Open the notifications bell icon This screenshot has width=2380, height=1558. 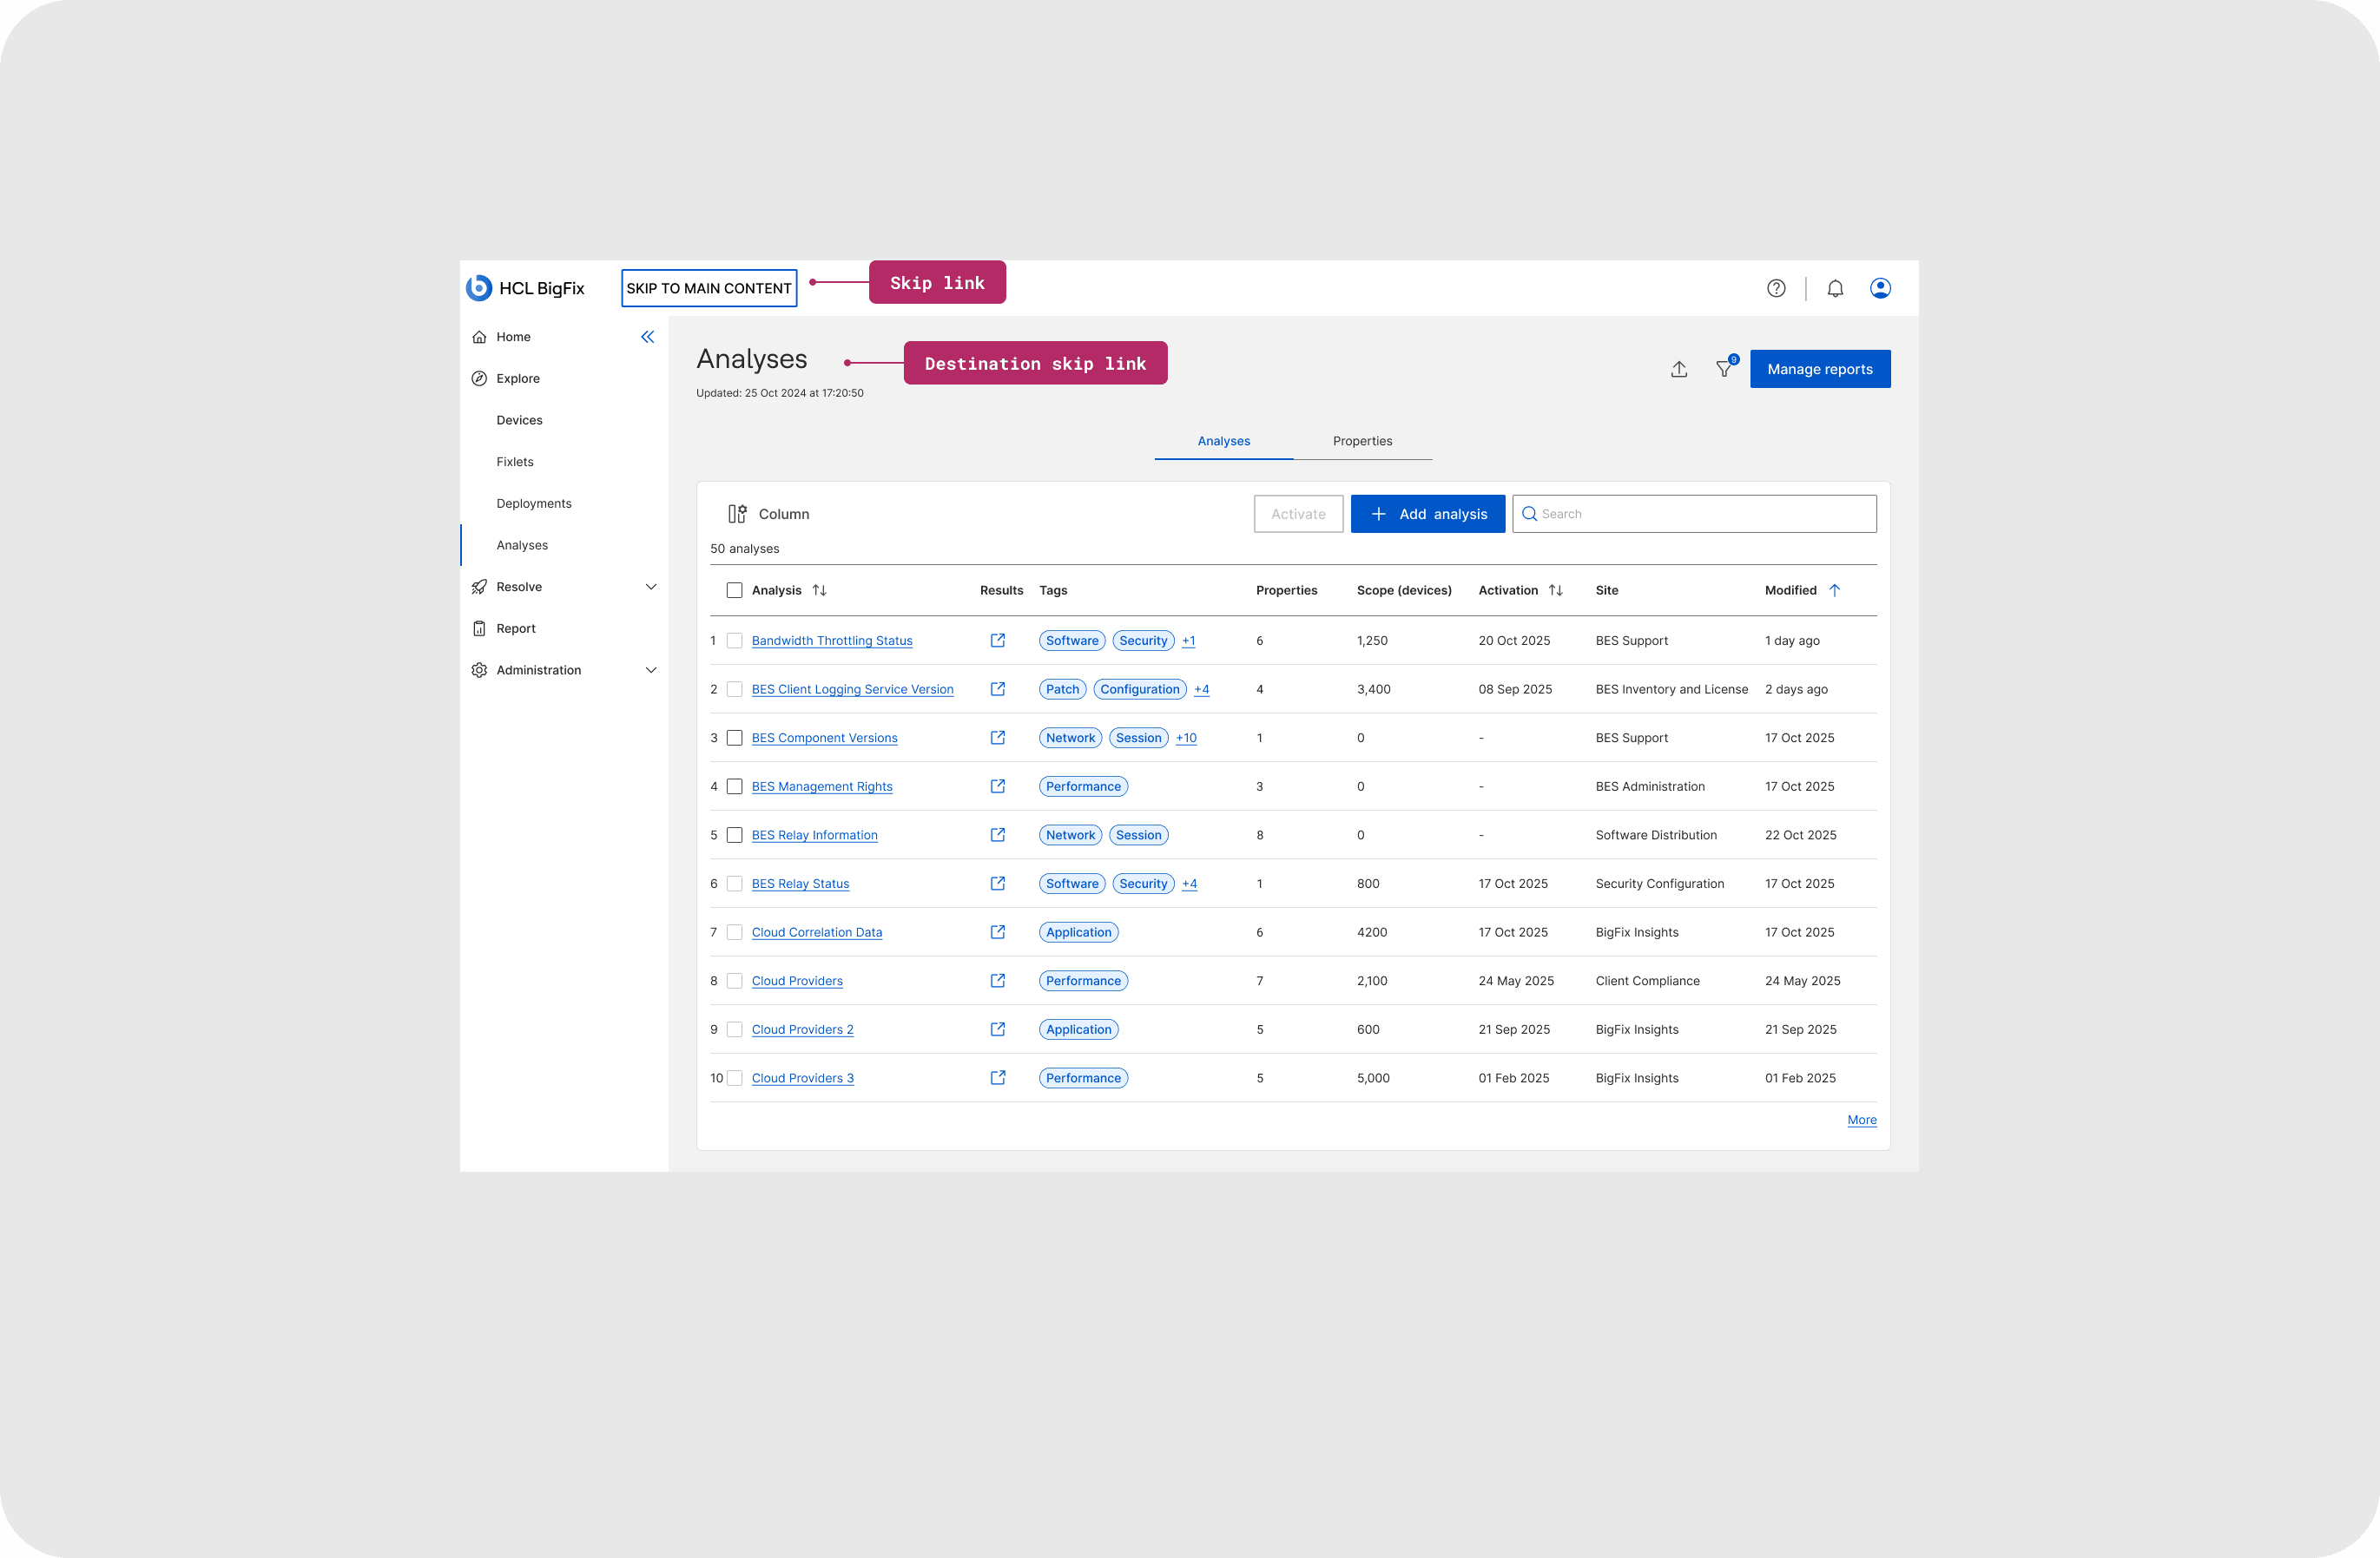pyautogui.click(x=1835, y=288)
